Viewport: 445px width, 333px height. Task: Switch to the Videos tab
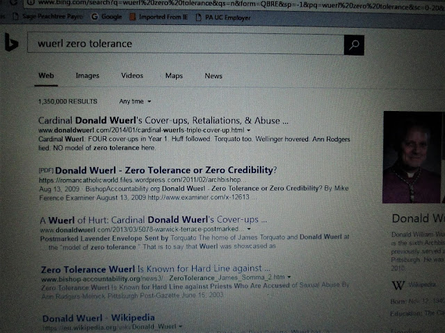click(132, 76)
